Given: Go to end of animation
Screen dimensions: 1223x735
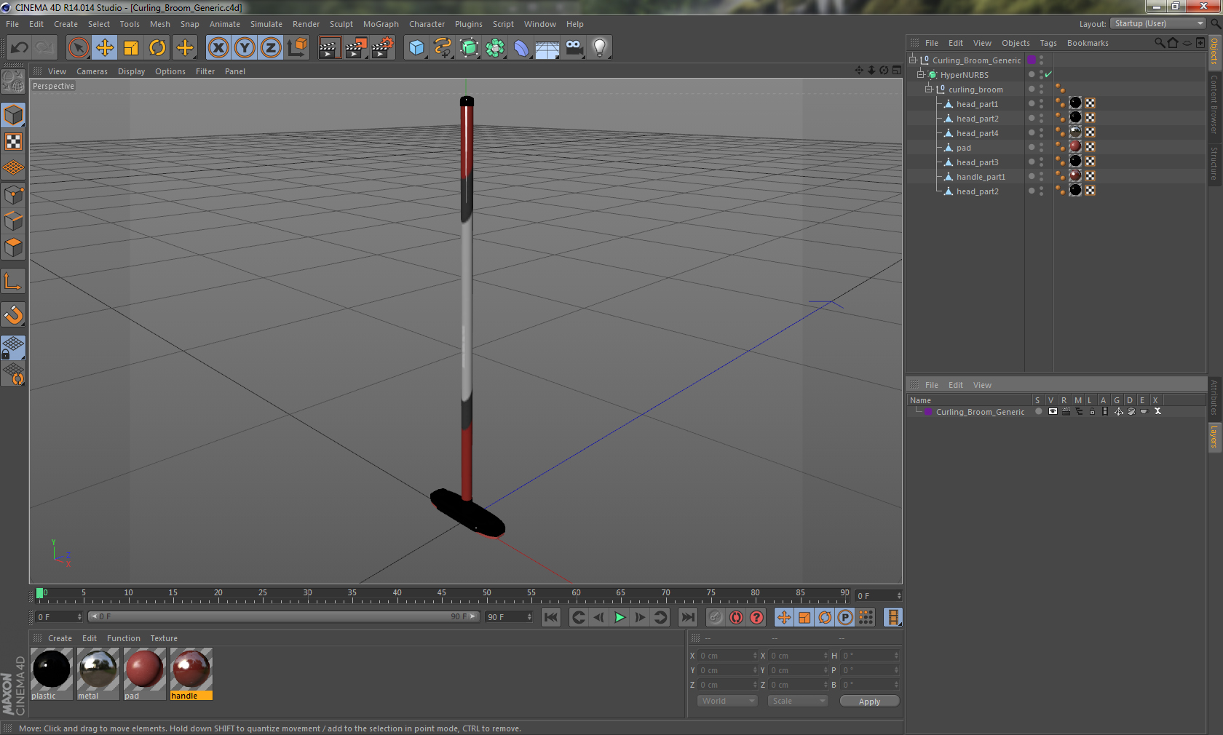Looking at the screenshot, I should tap(687, 617).
